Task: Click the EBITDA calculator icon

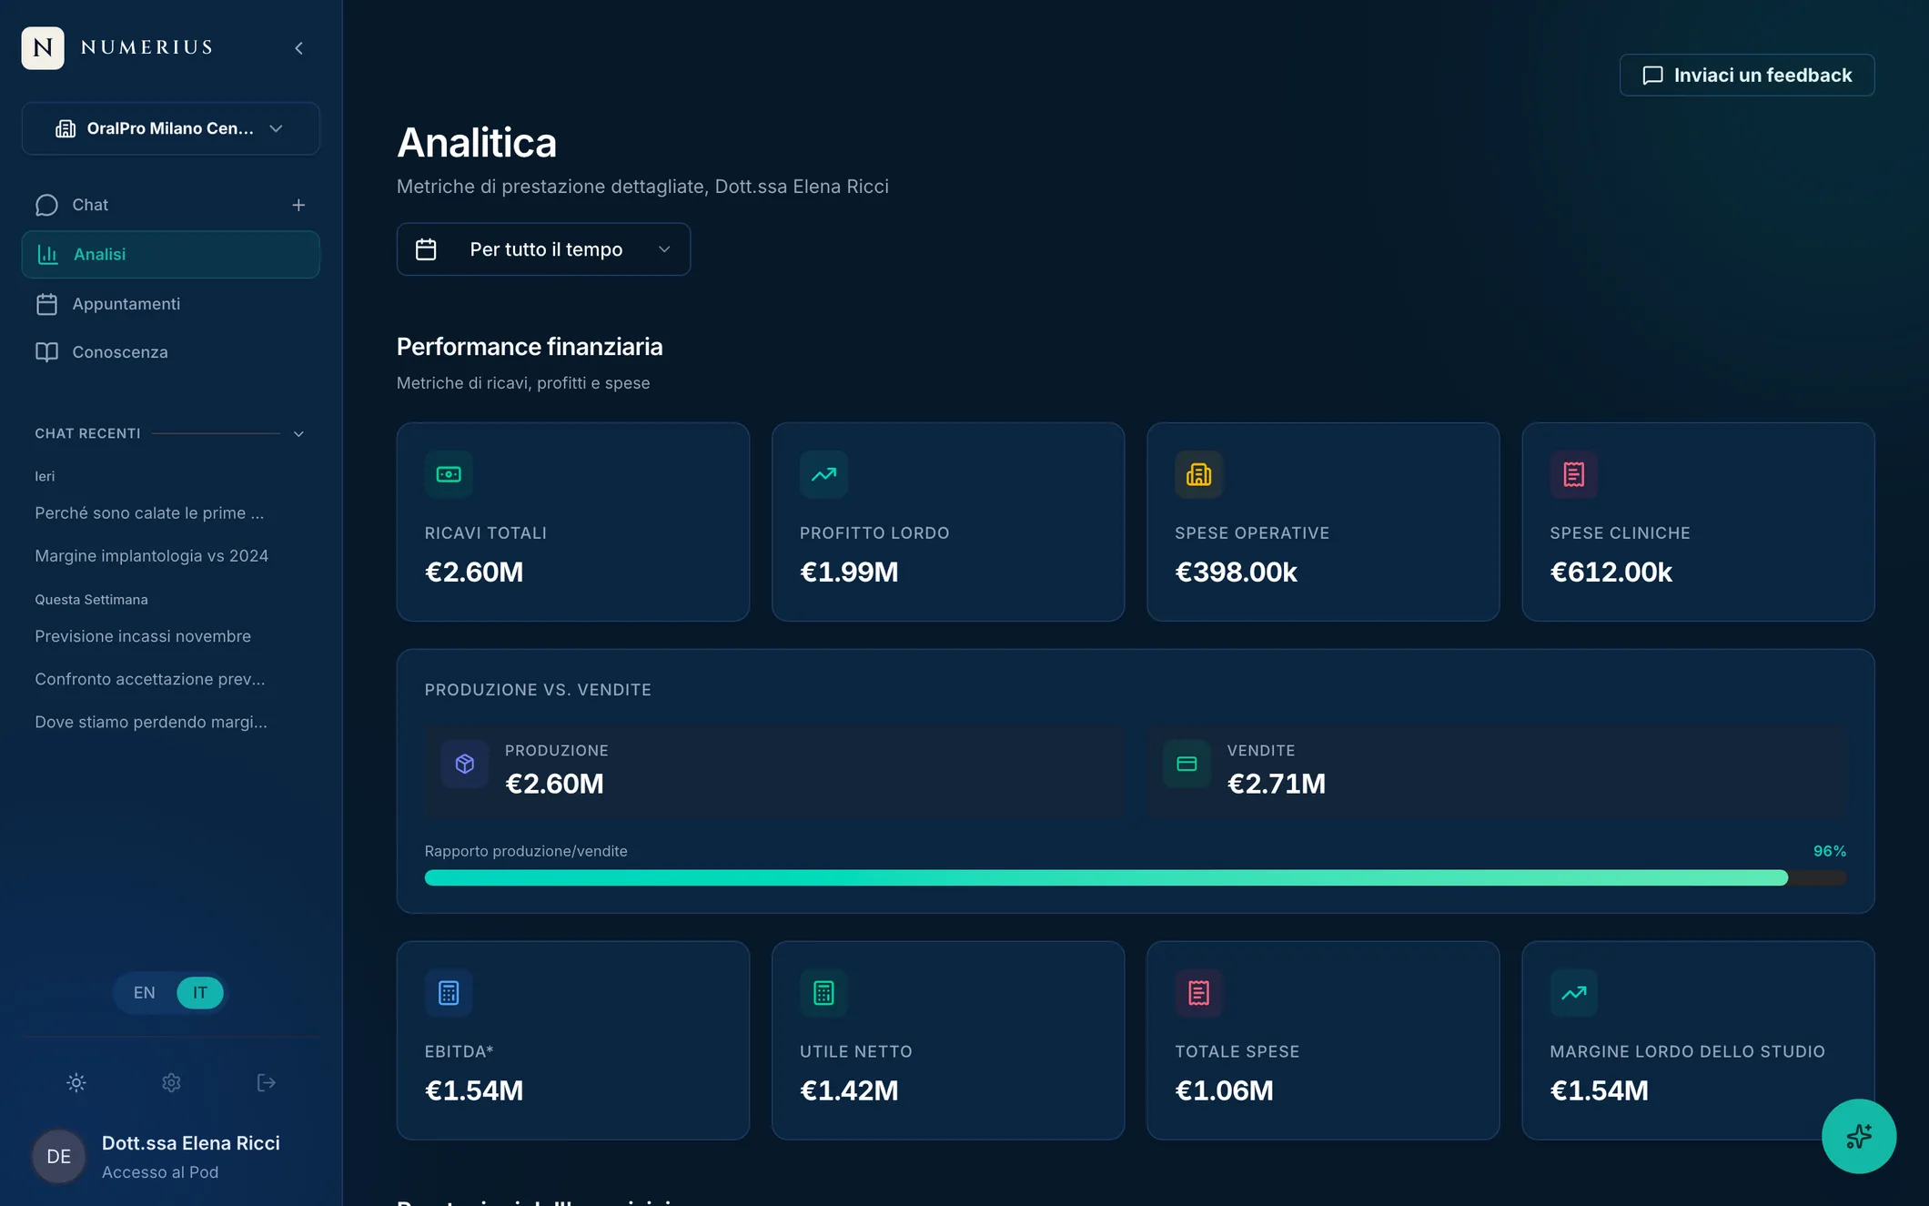Action: 449,993
